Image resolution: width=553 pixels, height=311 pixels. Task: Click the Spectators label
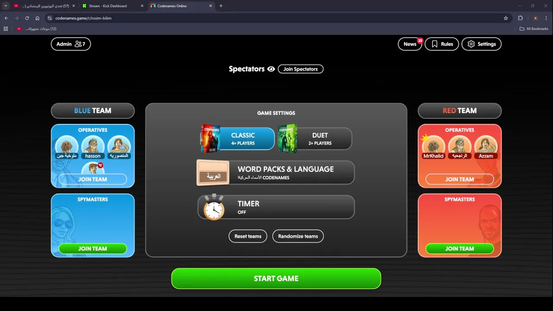tap(247, 69)
